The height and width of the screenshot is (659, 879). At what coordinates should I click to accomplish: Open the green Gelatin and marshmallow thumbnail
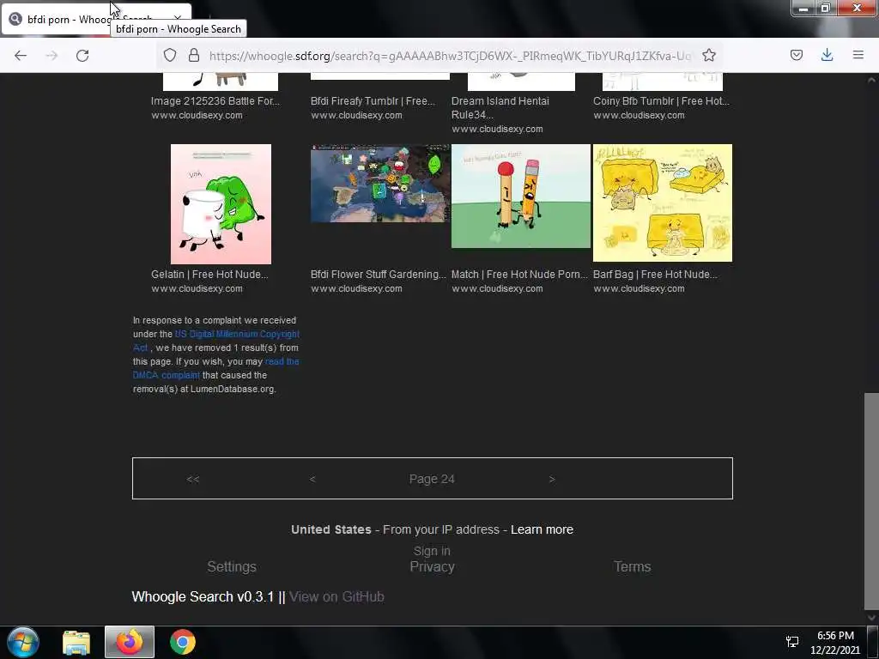pyautogui.click(x=221, y=204)
